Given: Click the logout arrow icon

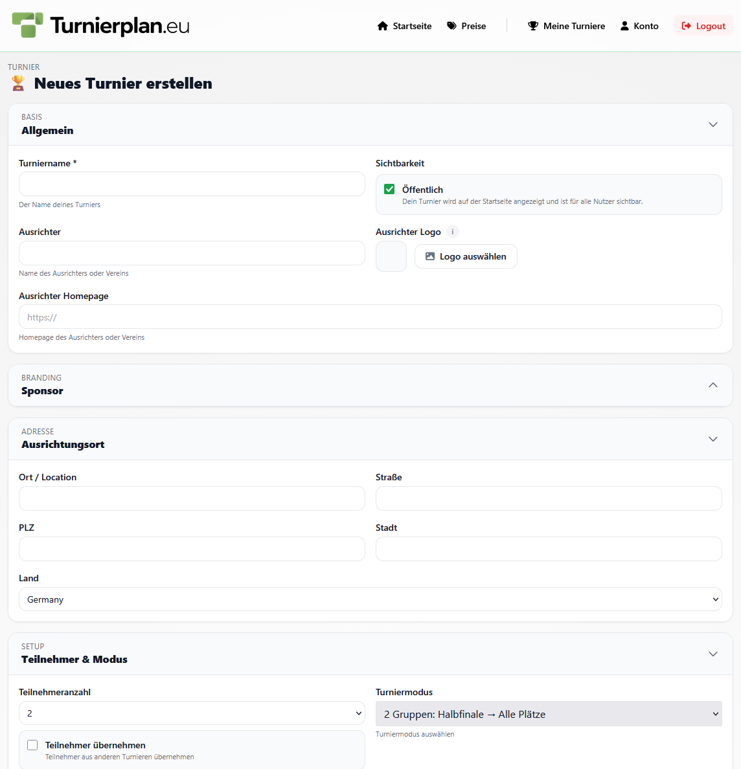Looking at the screenshot, I should tap(687, 26).
